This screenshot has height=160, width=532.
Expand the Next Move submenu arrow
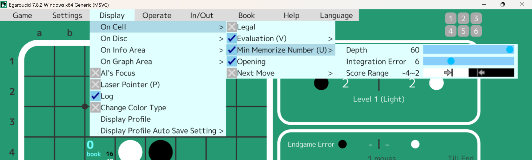(330, 73)
